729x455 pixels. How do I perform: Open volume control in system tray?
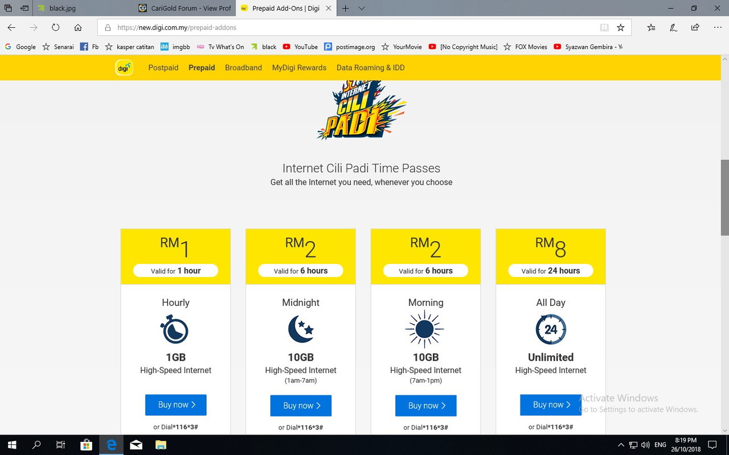pos(645,445)
